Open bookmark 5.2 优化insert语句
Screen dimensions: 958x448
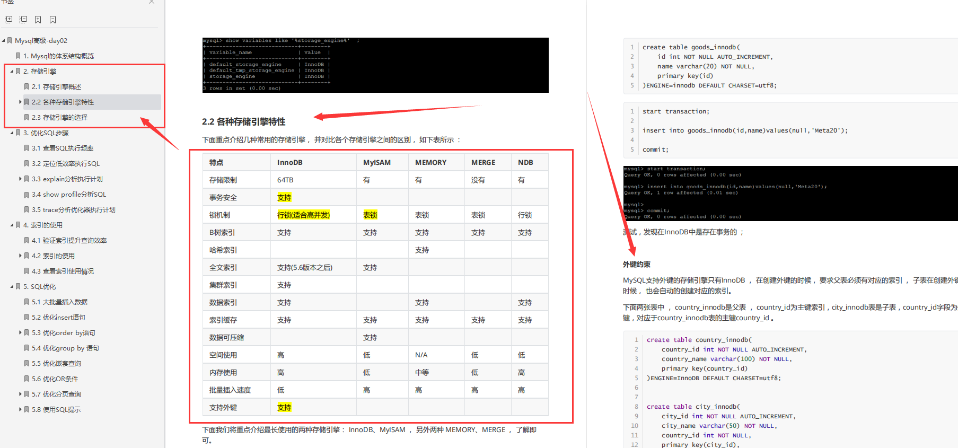point(58,317)
